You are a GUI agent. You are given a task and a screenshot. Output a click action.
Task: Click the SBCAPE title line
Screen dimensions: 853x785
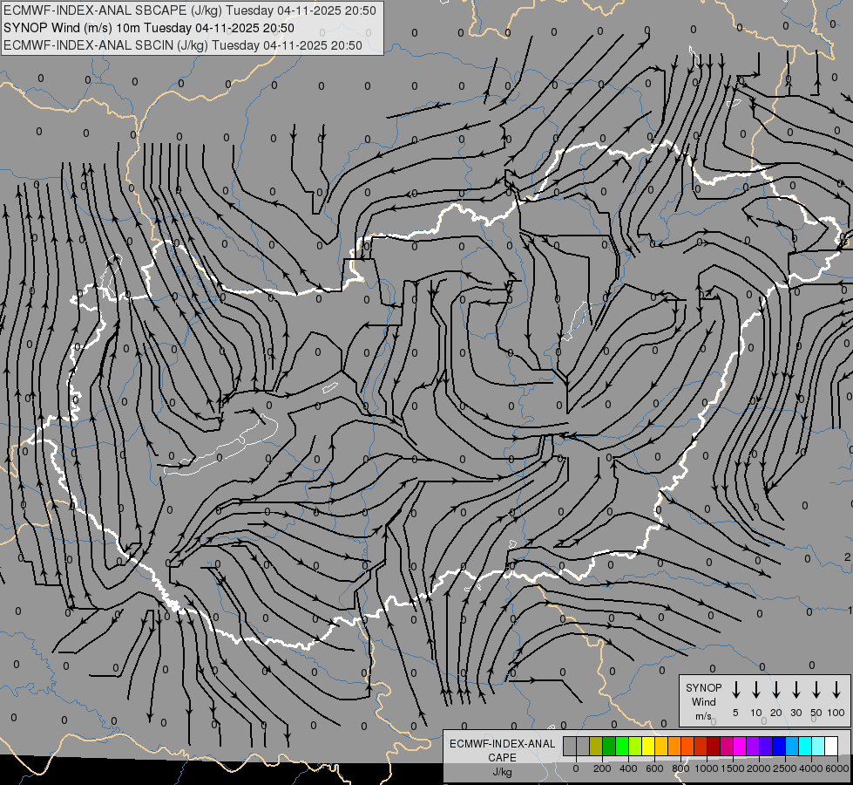coord(190,10)
